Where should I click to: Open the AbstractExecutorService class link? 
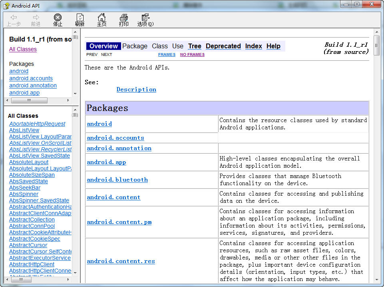pyautogui.click(x=40, y=258)
